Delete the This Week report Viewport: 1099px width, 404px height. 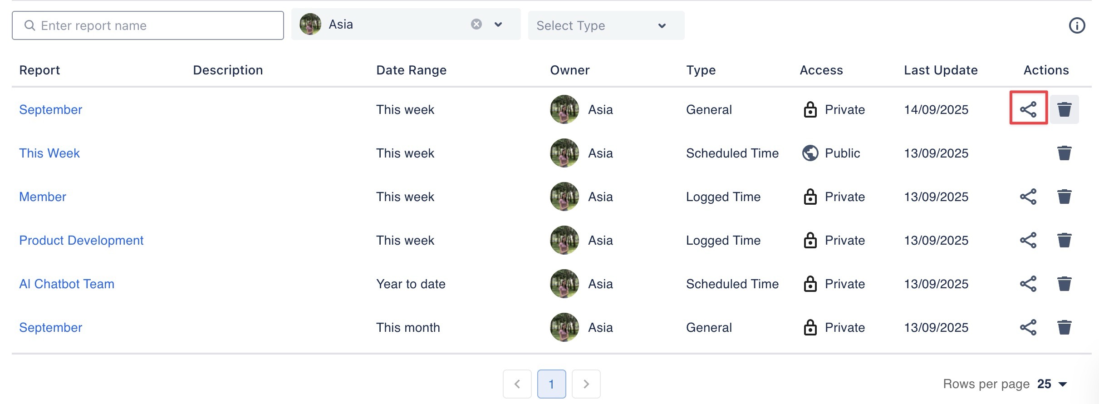click(1064, 153)
